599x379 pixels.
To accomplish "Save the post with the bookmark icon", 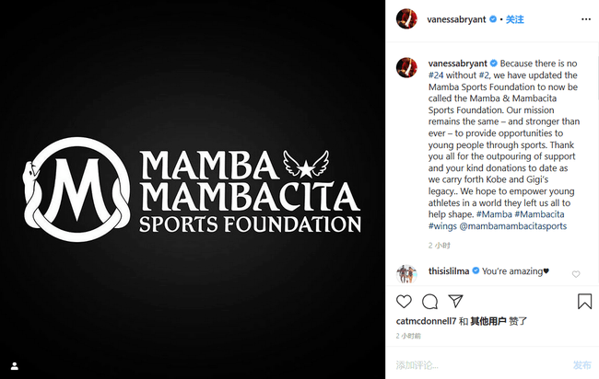I will pyautogui.click(x=584, y=302).
